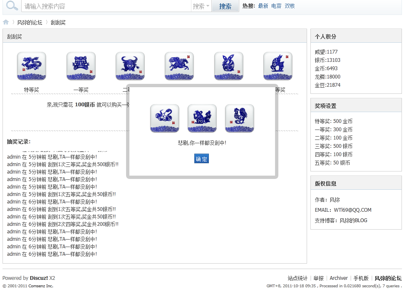Open hot search link 最新

click(263, 6)
